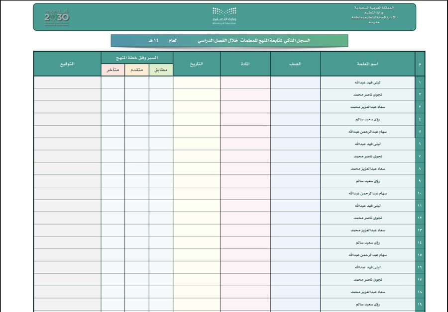The image size is (448, 312).
Task: Click the year text ١٤هـ in title banner
Action: coord(153,41)
